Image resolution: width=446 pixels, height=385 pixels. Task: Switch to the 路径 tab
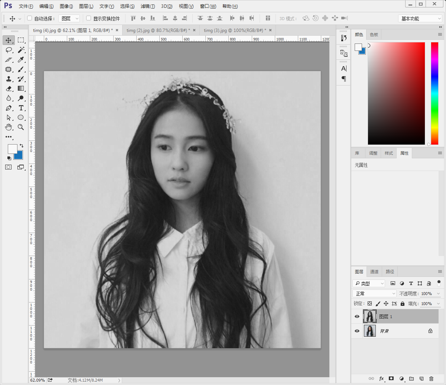tap(390, 272)
